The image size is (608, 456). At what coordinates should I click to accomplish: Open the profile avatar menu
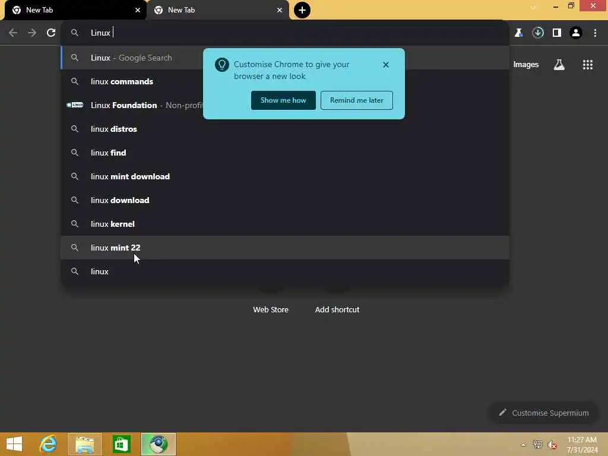pos(576,33)
